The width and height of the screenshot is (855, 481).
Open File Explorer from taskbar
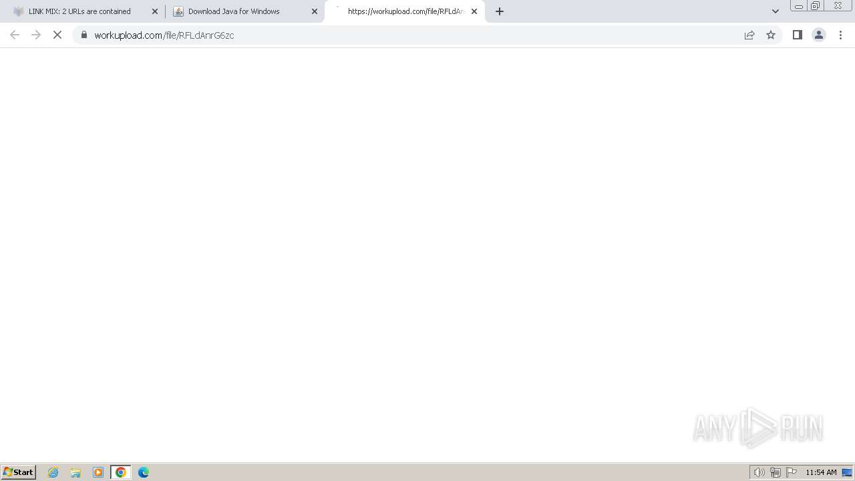pyautogui.click(x=75, y=472)
